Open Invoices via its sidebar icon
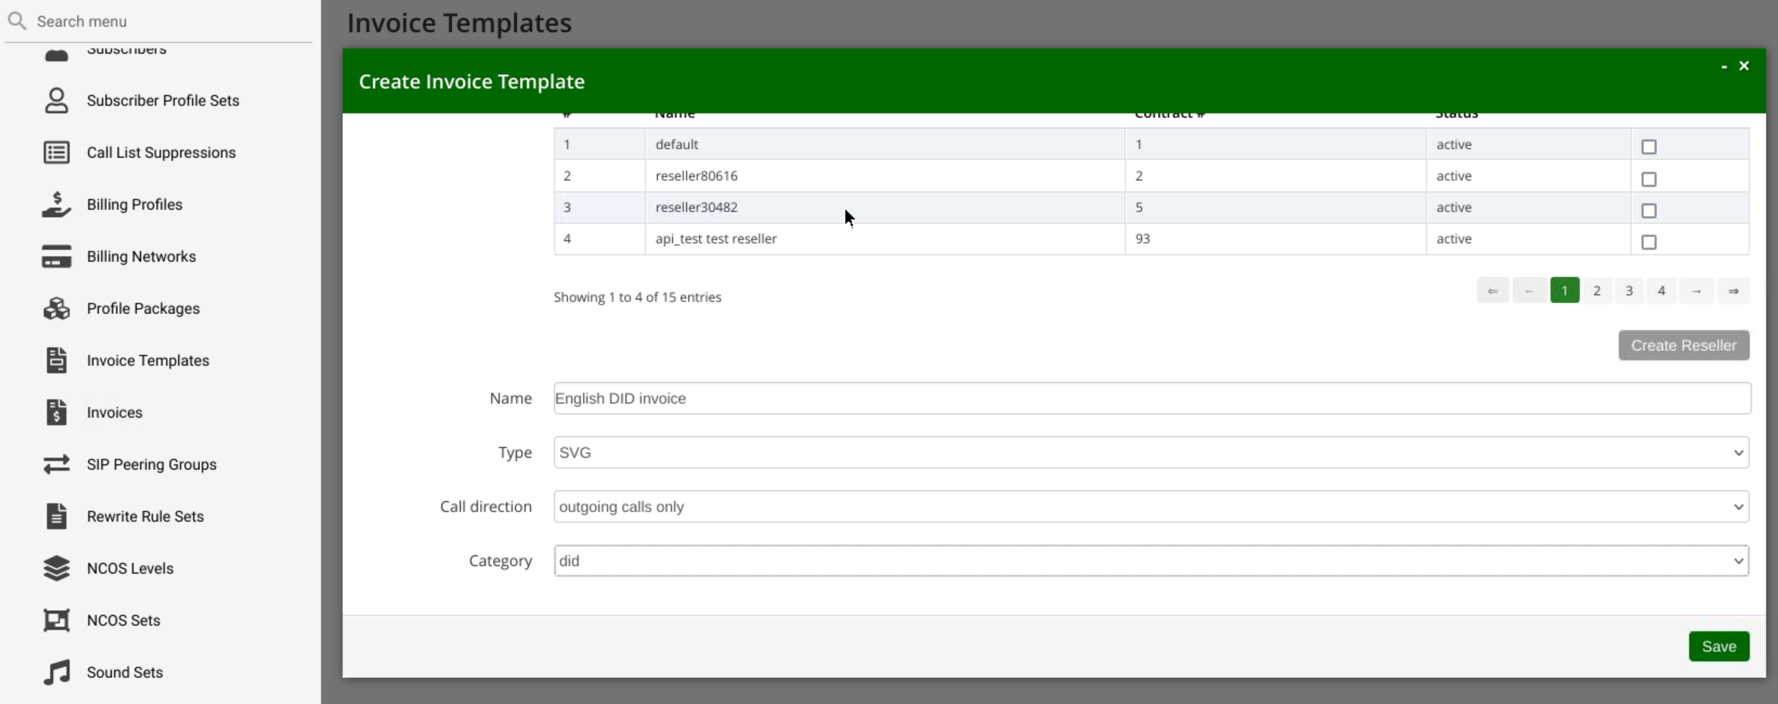 [x=56, y=412]
